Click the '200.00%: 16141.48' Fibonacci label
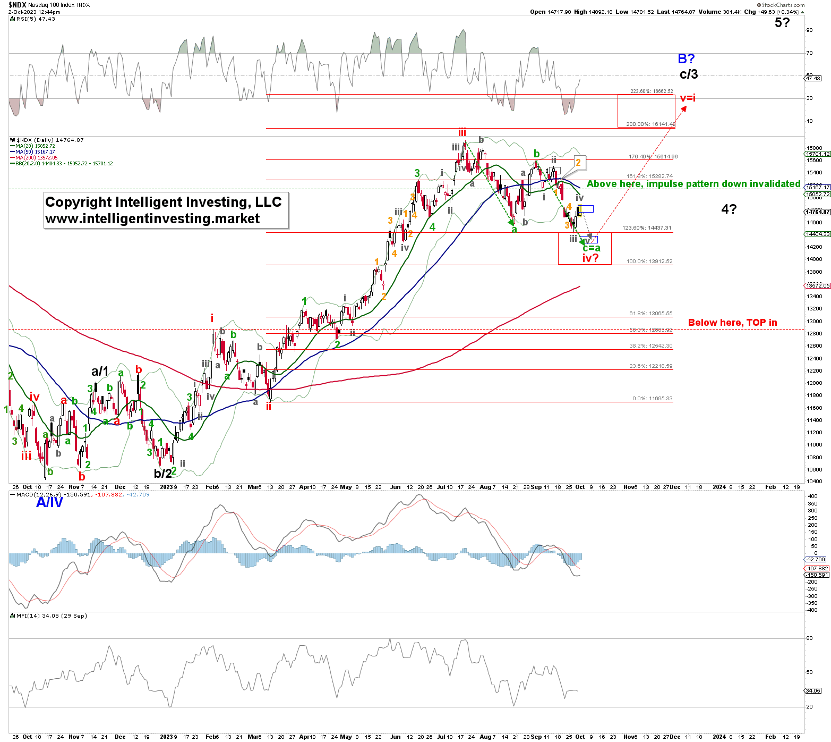Viewport: 831px width, 742px height. coord(650,124)
